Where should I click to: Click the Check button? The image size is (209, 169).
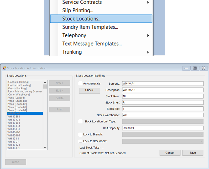click(x=89, y=90)
